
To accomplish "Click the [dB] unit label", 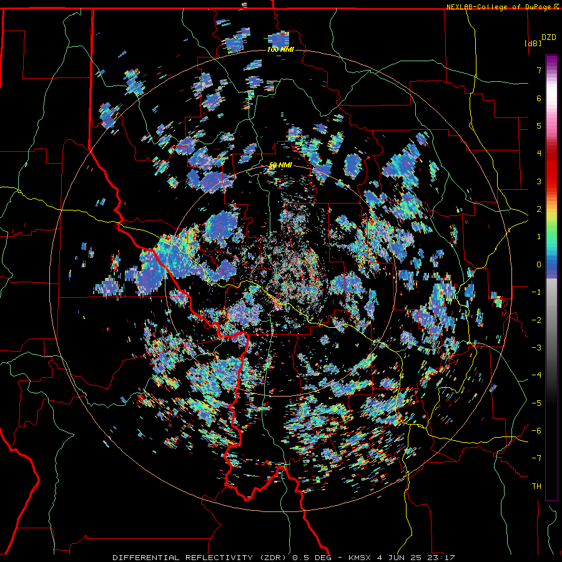I will click(533, 43).
